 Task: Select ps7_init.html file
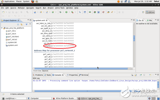click(x=13, y=37)
